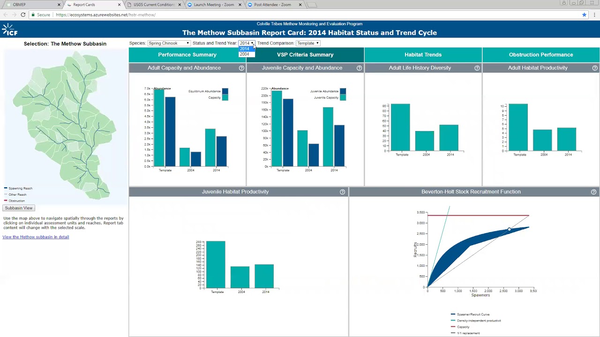This screenshot has height=337, width=600.
Task: Close the OBMEP browser tab
Action: click(x=59, y=5)
